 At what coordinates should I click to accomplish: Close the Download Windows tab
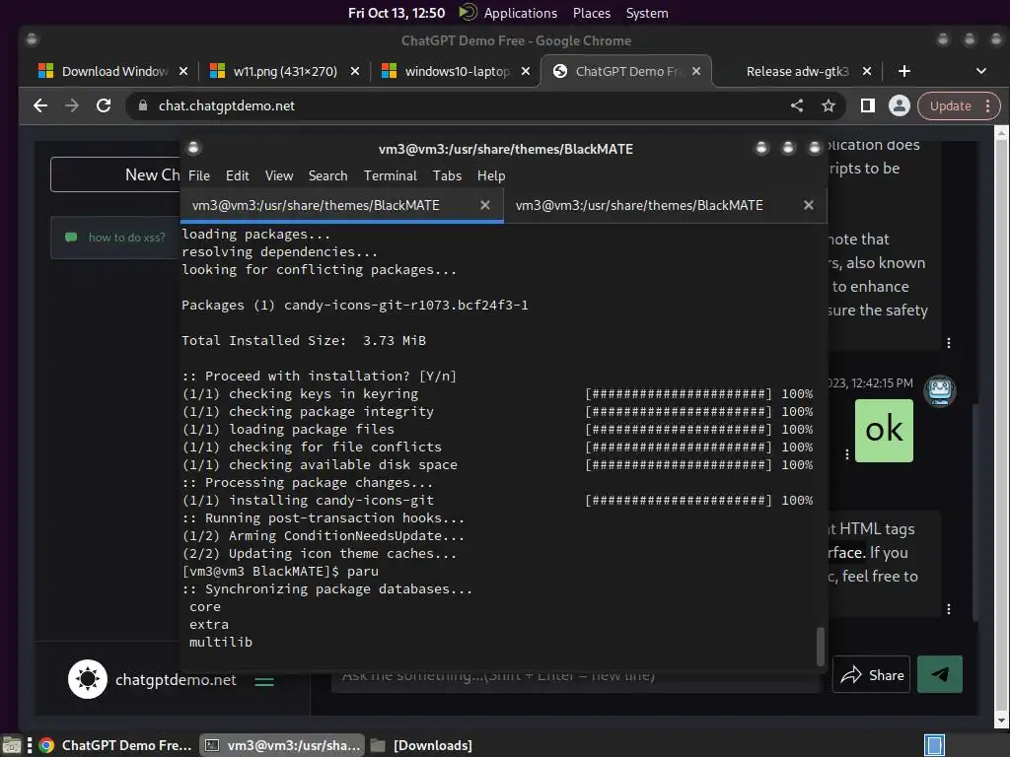click(x=183, y=71)
